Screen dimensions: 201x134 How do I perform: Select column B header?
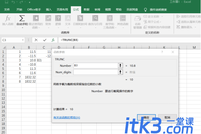point(29,47)
